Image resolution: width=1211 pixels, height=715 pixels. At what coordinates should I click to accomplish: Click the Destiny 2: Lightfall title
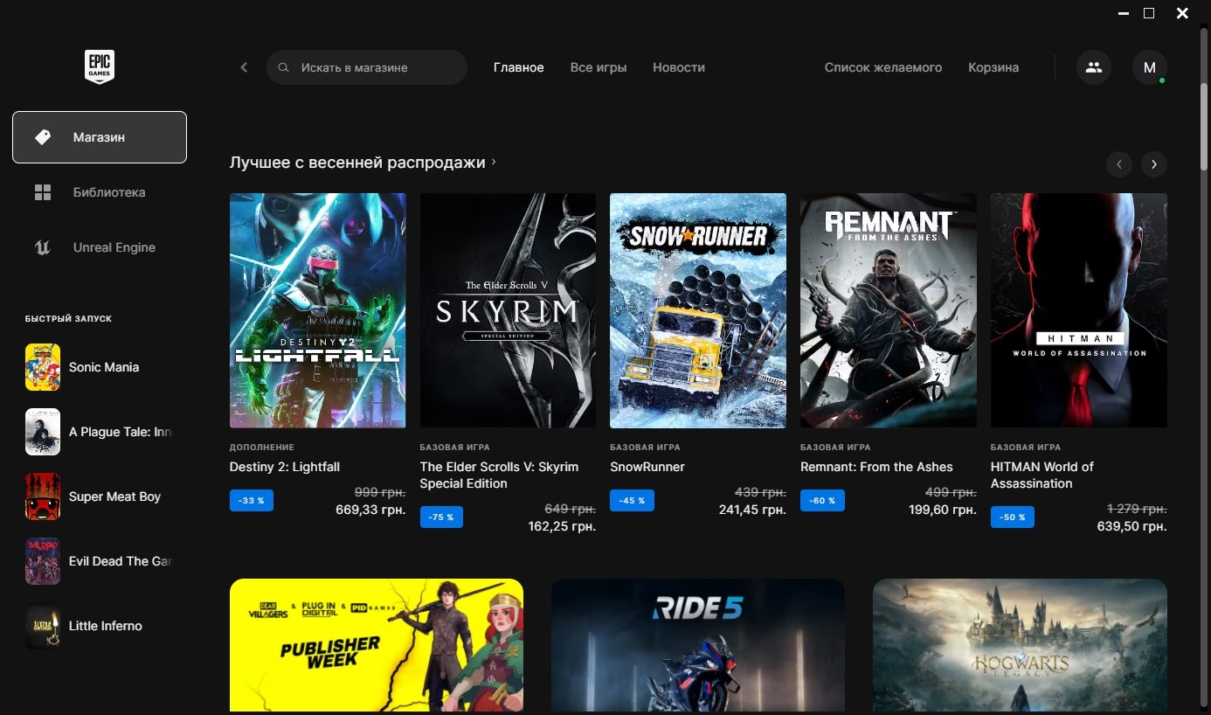(285, 467)
